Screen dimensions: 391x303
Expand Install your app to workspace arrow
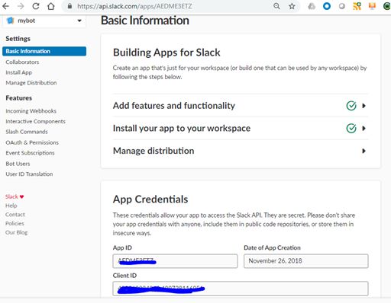point(364,128)
